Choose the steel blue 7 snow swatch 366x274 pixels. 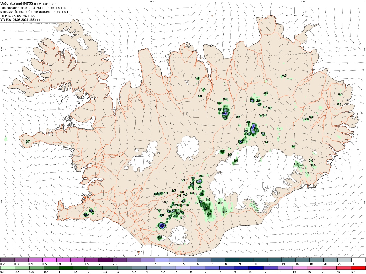(x=218, y=260)
